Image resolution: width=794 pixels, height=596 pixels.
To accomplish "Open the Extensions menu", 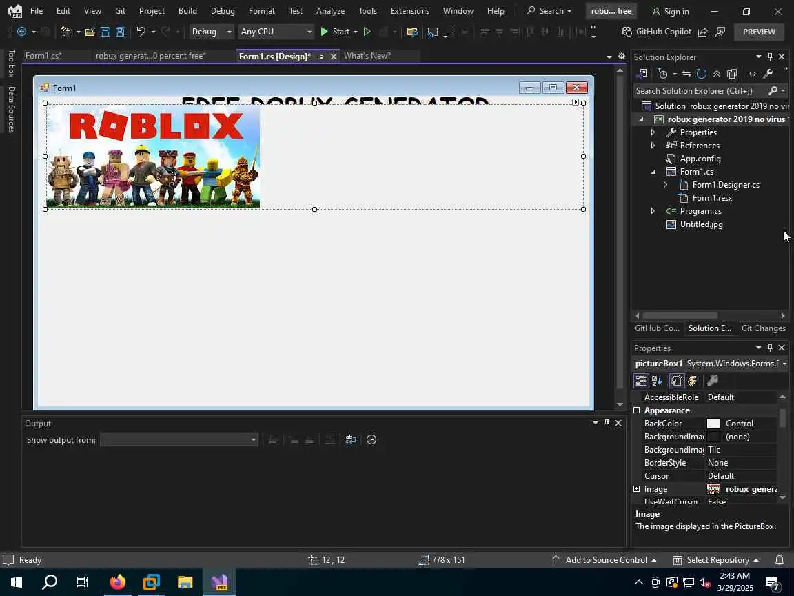I will click(x=410, y=10).
